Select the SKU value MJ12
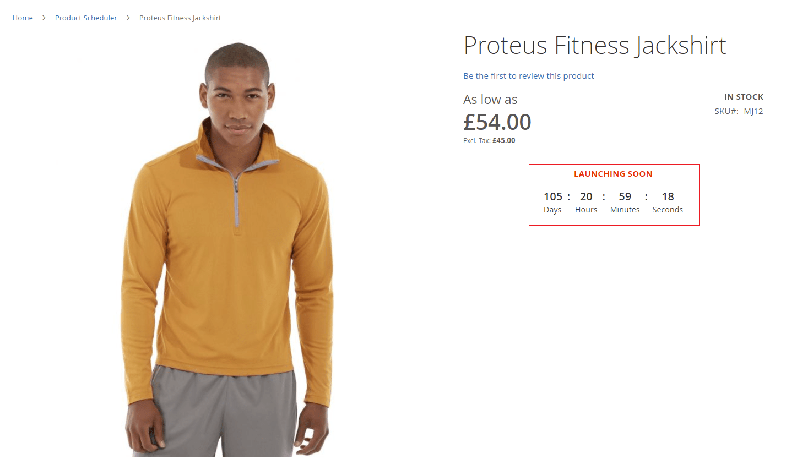 pyautogui.click(x=753, y=111)
